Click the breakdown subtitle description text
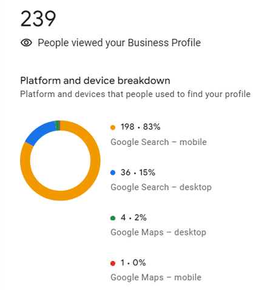This screenshot has width=273, height=290. point(135,94)
